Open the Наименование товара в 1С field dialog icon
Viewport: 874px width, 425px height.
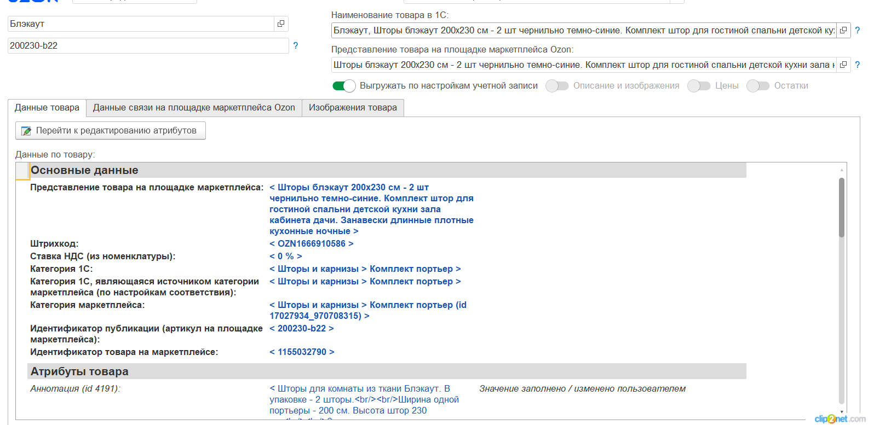843,31
